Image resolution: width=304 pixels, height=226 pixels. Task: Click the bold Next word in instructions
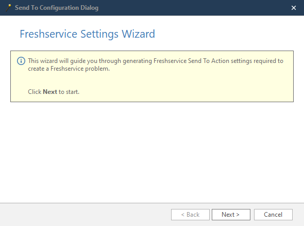[x=50, y=92]
